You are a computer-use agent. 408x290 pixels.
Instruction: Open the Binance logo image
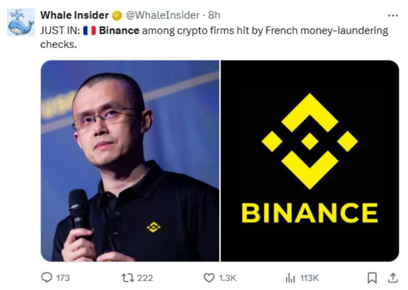click(310, 161)
